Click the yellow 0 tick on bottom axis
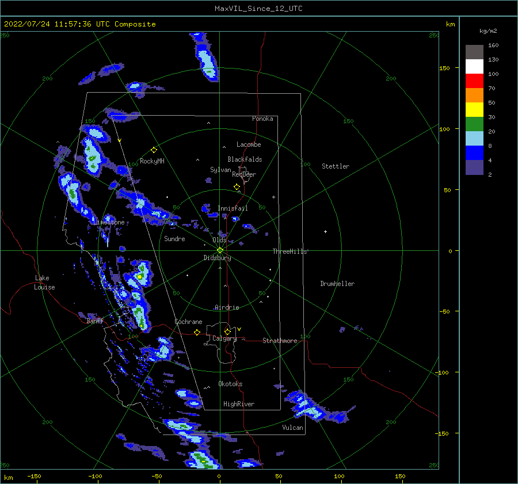 point(219,476)
